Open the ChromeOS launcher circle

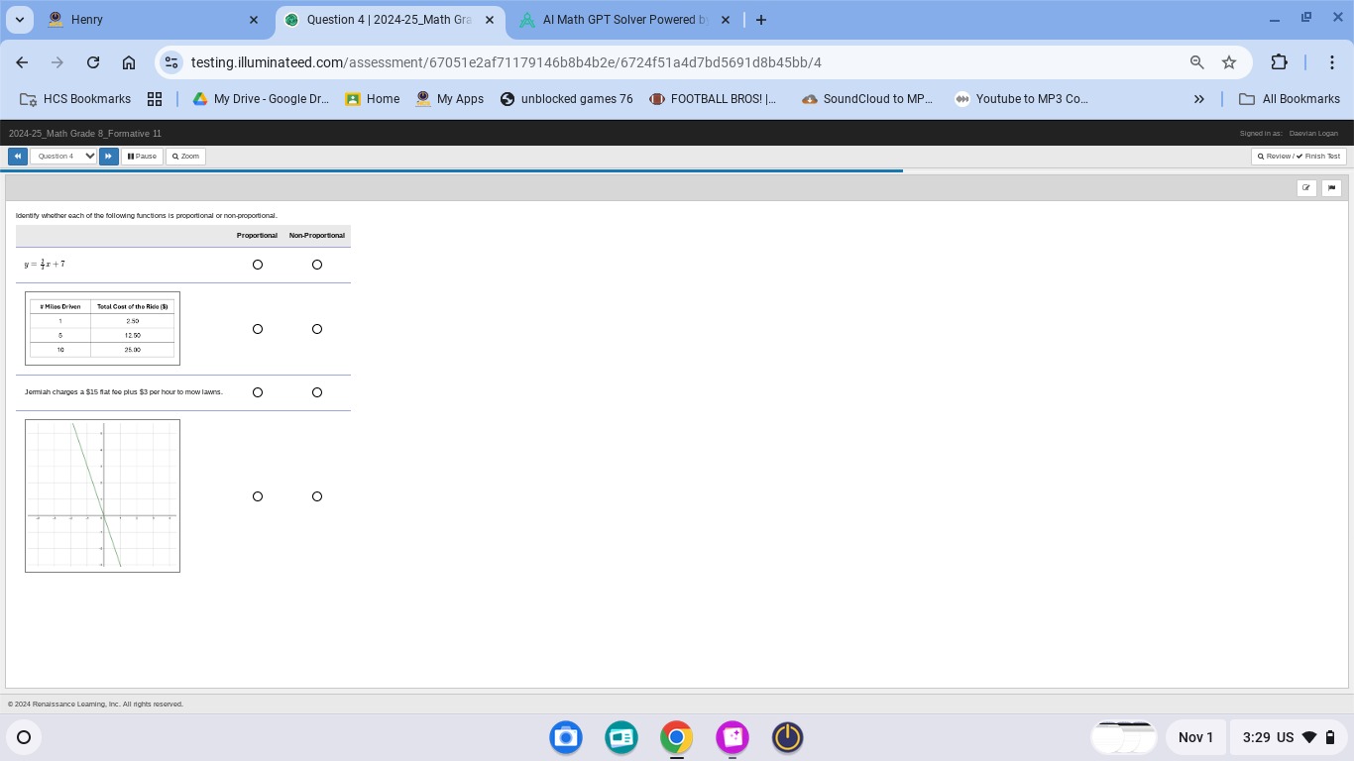[24, 737]
